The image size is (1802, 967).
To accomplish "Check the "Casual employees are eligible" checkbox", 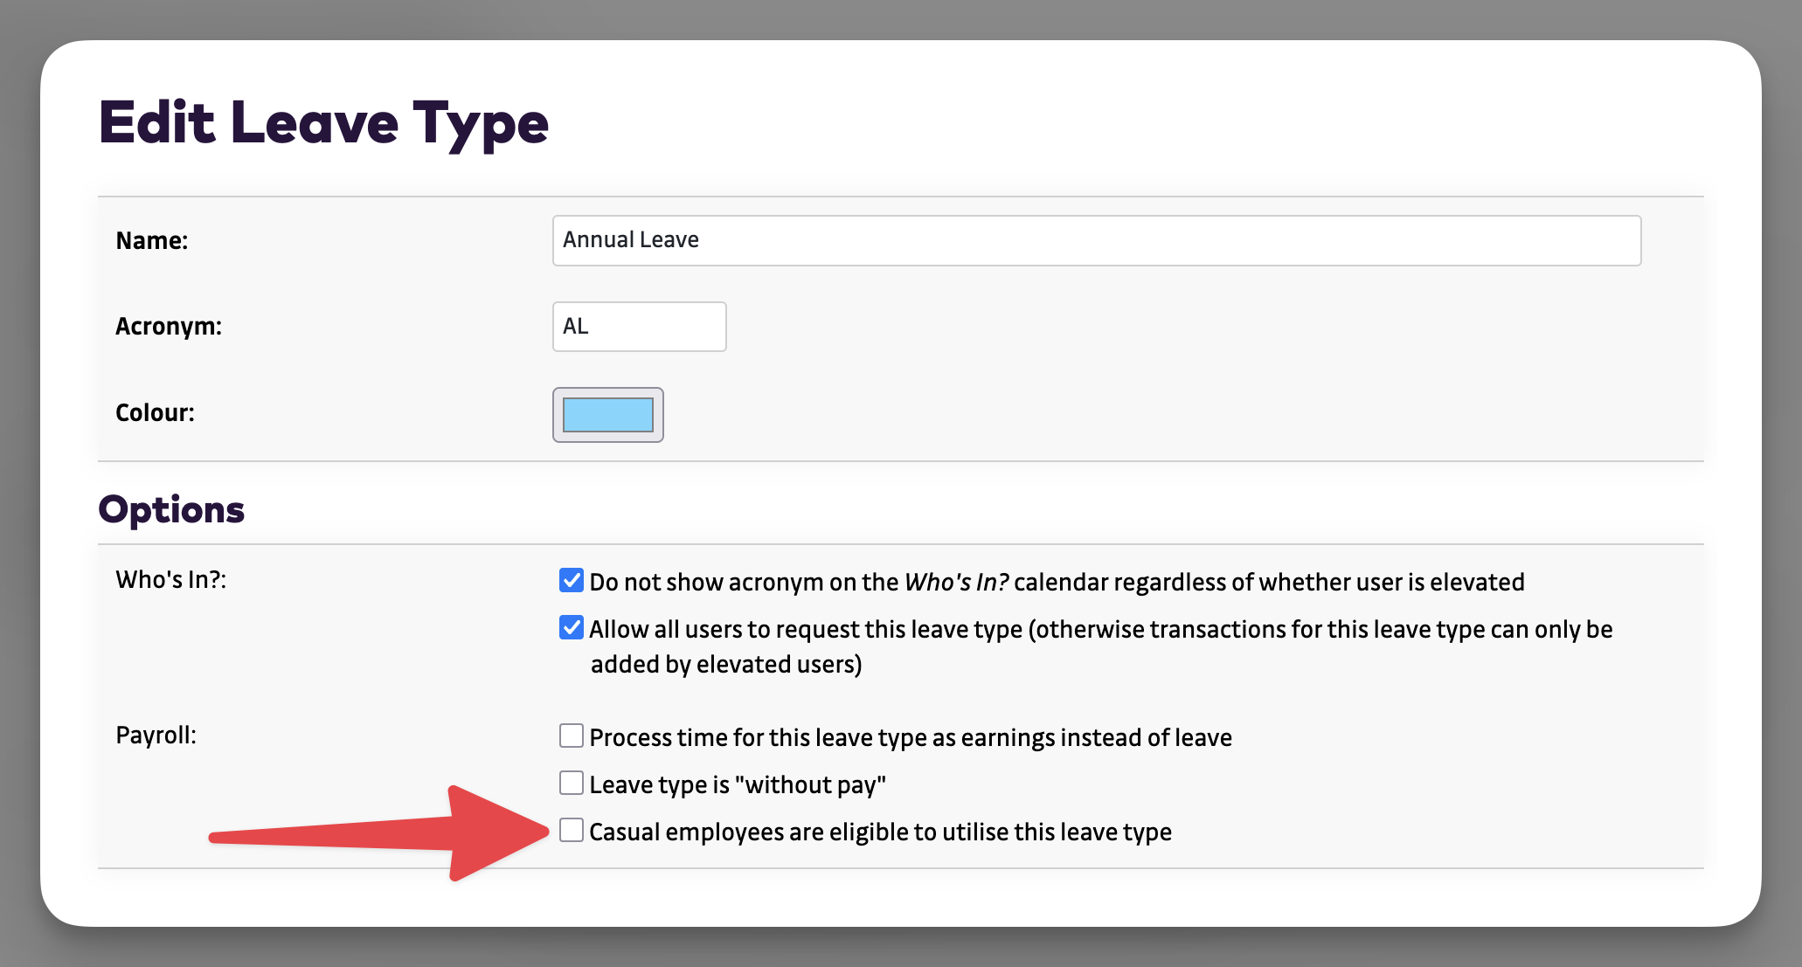I will (x=572, y=831).
